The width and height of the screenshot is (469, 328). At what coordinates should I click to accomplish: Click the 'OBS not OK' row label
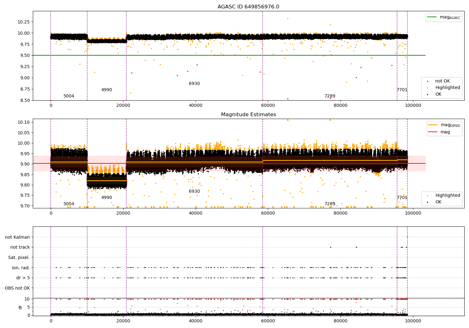17,288
